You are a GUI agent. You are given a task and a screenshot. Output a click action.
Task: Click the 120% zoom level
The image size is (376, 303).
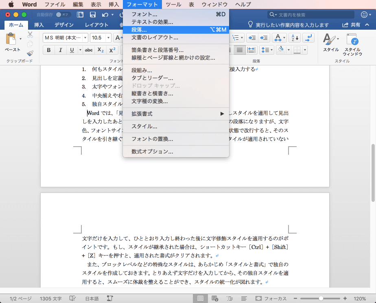tap(360, 299)
